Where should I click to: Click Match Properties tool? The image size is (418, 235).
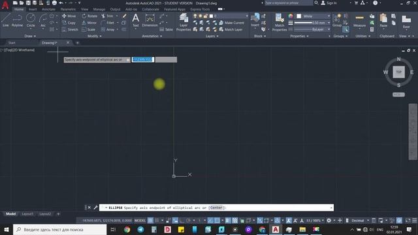280,22
